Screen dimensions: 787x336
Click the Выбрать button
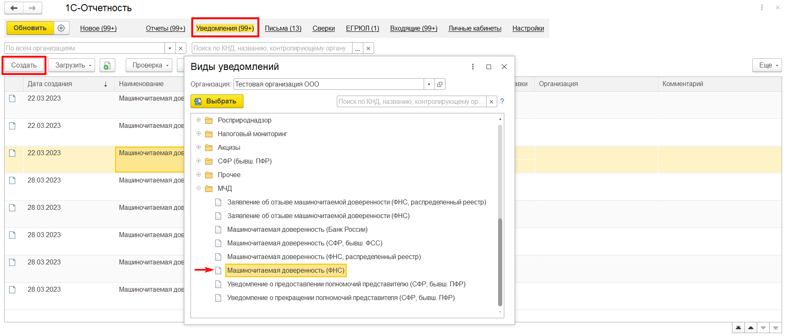pyautogui.click(x=217, y=101)
